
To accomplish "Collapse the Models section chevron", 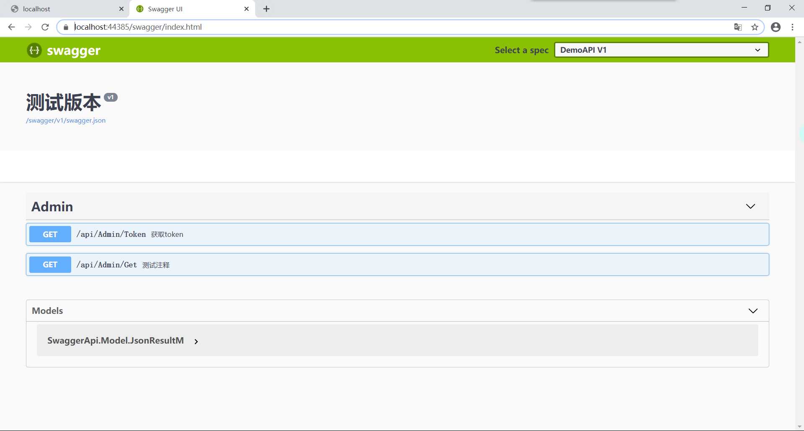I will pyautogui.click(x=753, y=310).
